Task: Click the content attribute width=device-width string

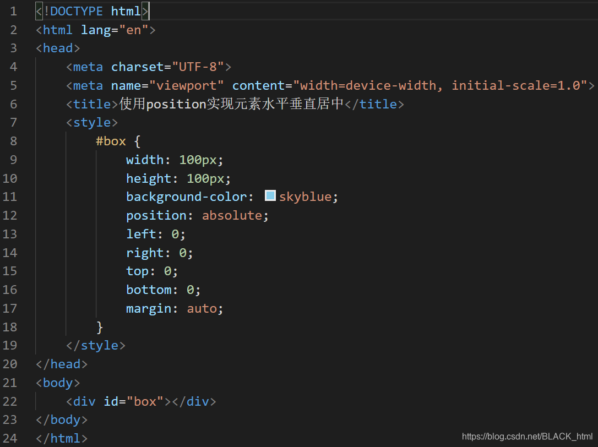Action: point(440,85)
